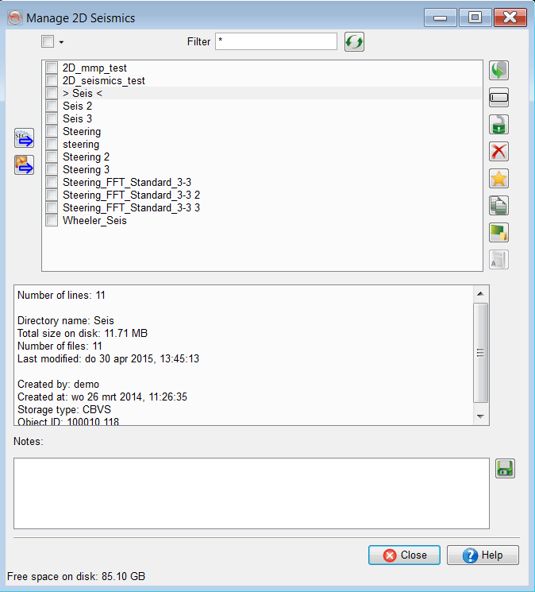Click the manage lines icon above Notes
535x592 pixels.
[498, 233]
